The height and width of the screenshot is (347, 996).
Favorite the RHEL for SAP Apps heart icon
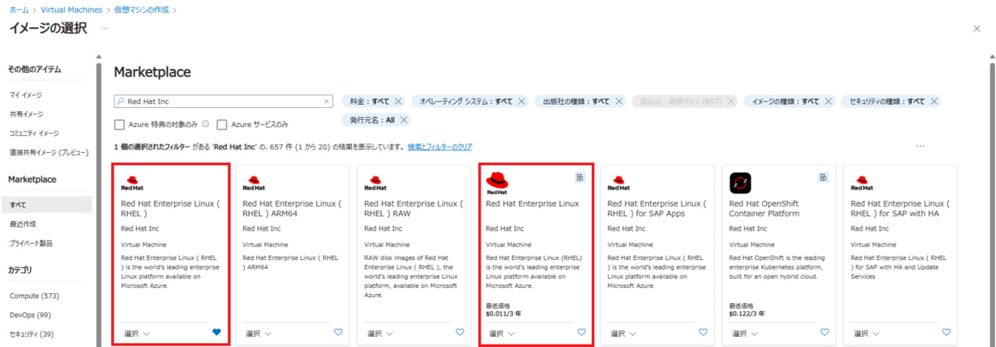[x=703, y=332]
